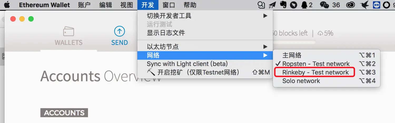Click Sync with Light client (beta)

pyautogui.click(x=187, y=64)
